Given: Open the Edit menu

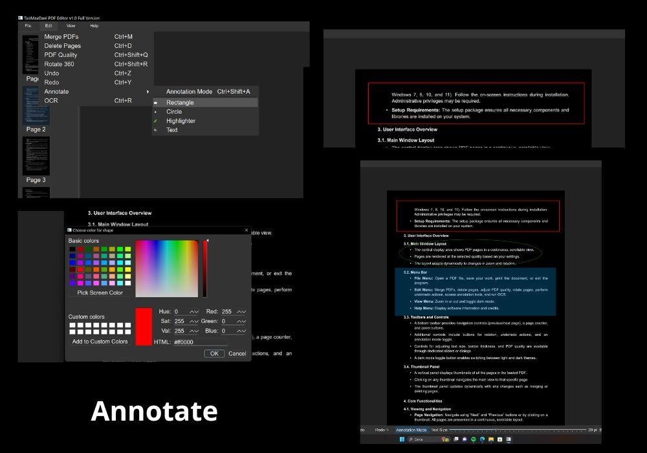Looking at the screenshot, I should point(48,26).
